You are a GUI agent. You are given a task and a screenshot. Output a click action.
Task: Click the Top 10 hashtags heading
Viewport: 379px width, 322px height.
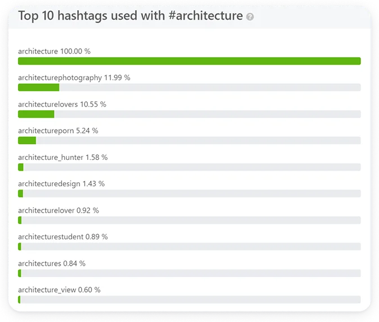tap(130, 16)
